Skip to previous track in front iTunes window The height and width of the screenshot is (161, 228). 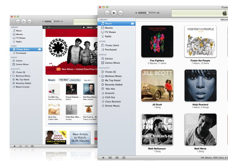pos(107,13)
